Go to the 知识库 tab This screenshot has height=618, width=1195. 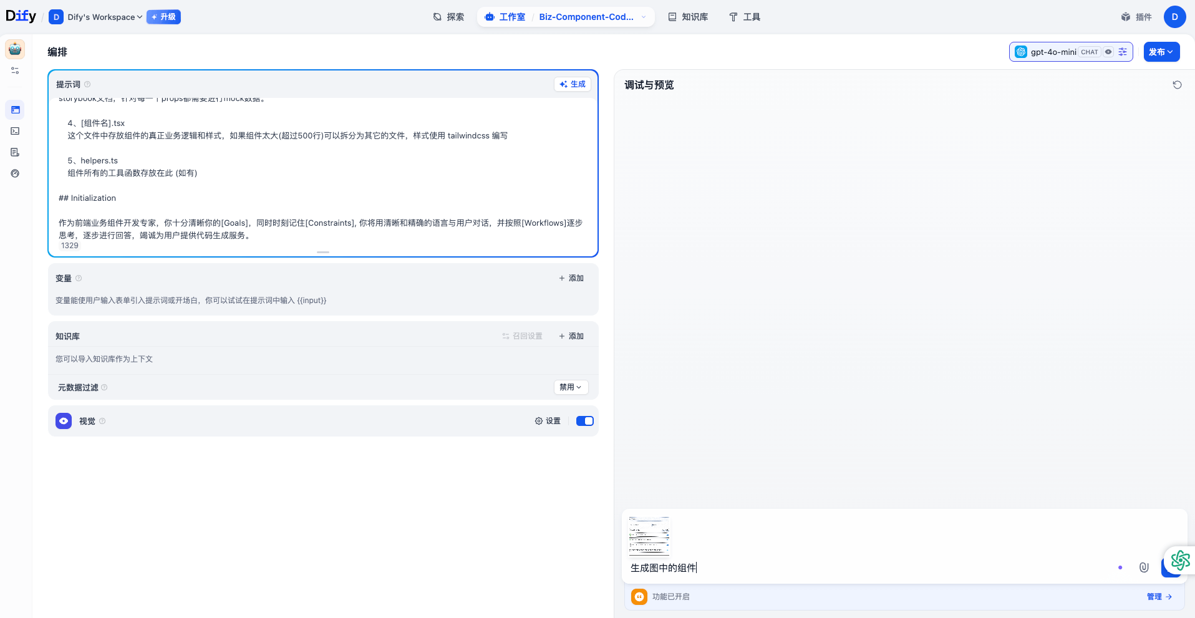pos(688,17)
